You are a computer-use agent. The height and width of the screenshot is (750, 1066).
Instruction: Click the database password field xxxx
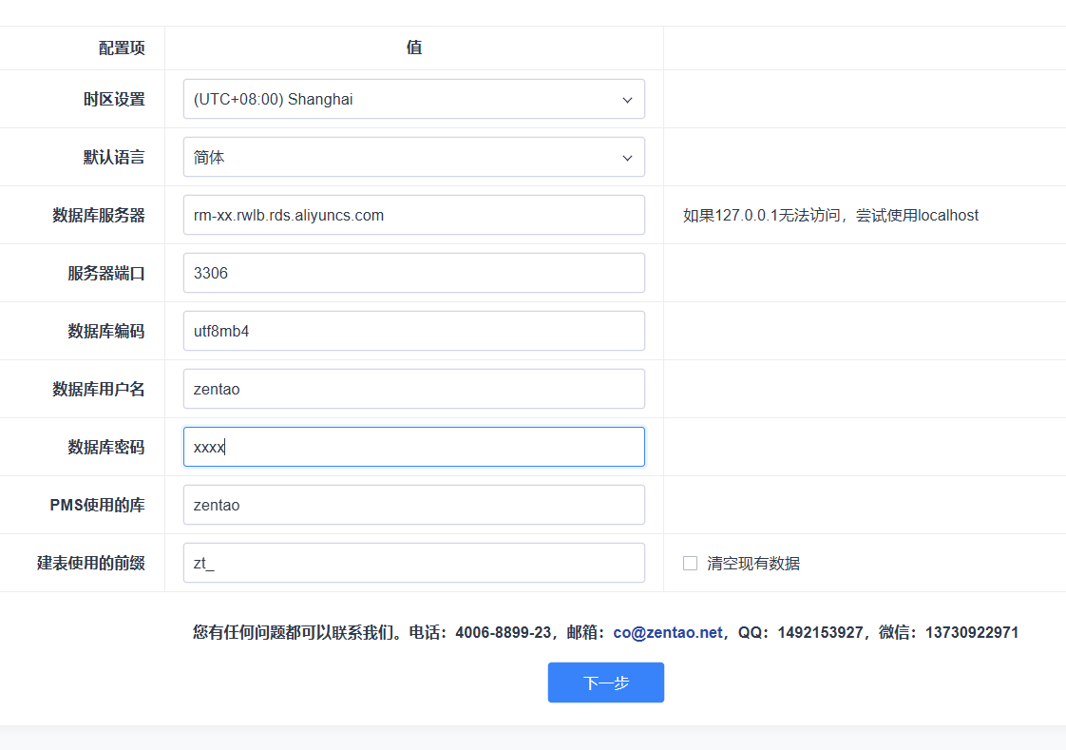[x=413, y=447]
